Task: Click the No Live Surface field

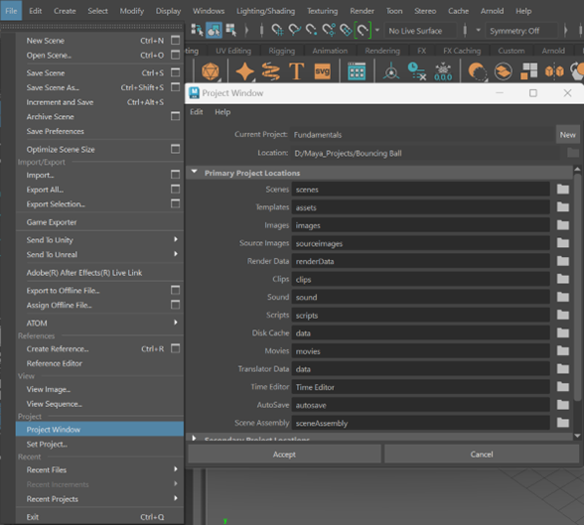Action: click(x=420, y=31)
